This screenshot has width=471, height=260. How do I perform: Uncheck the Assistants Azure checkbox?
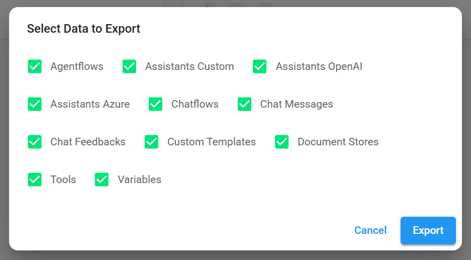coord(35,104)
